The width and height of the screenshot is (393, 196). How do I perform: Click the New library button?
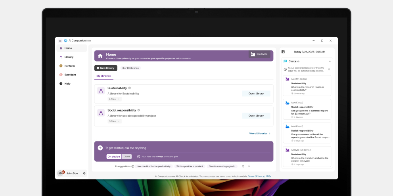click(105, 68)
